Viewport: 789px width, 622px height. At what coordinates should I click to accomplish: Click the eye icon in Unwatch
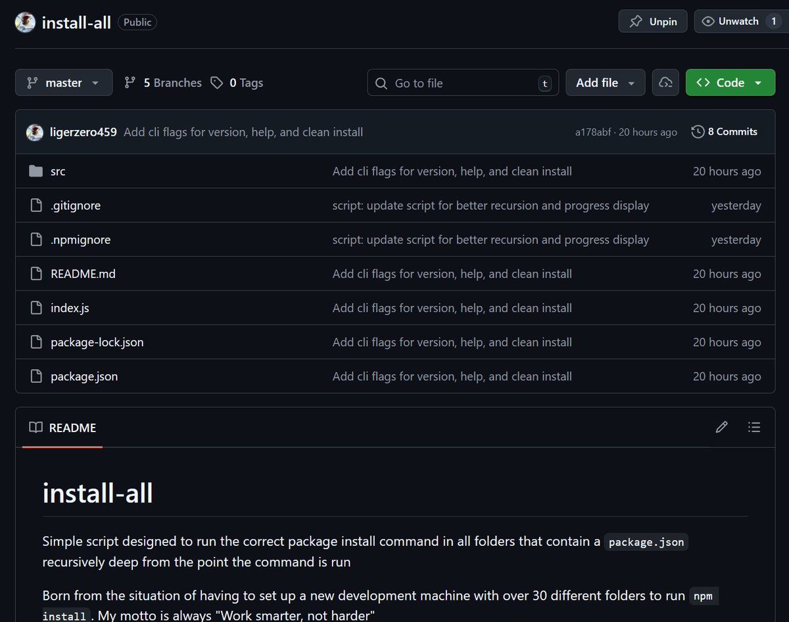tap(707, 22)
